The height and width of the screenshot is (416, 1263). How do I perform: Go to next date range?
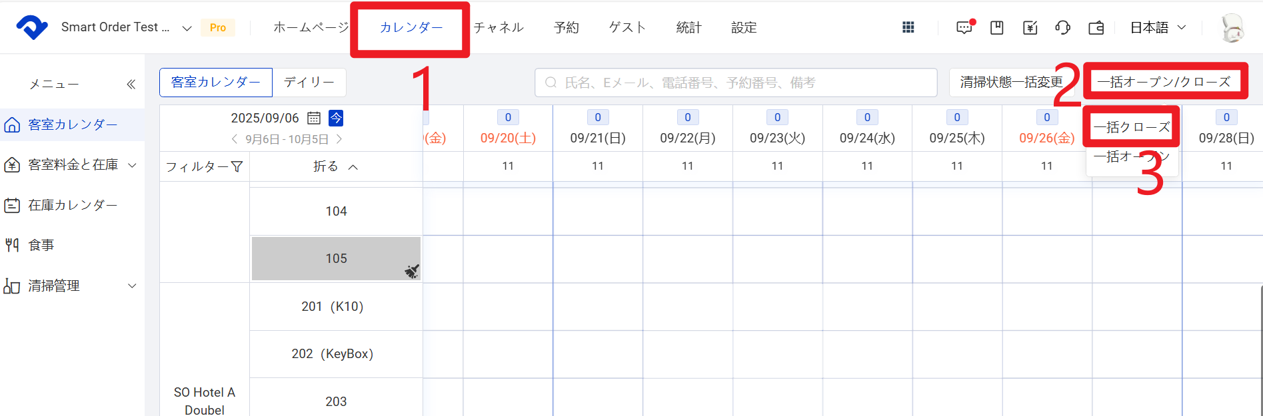pos(339,139)
